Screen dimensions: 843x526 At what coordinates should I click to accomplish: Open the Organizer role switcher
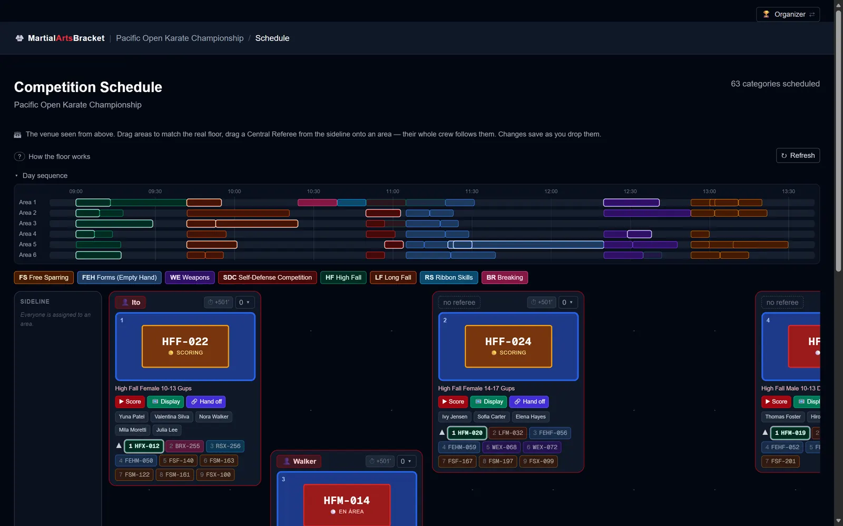pos(788,14)
